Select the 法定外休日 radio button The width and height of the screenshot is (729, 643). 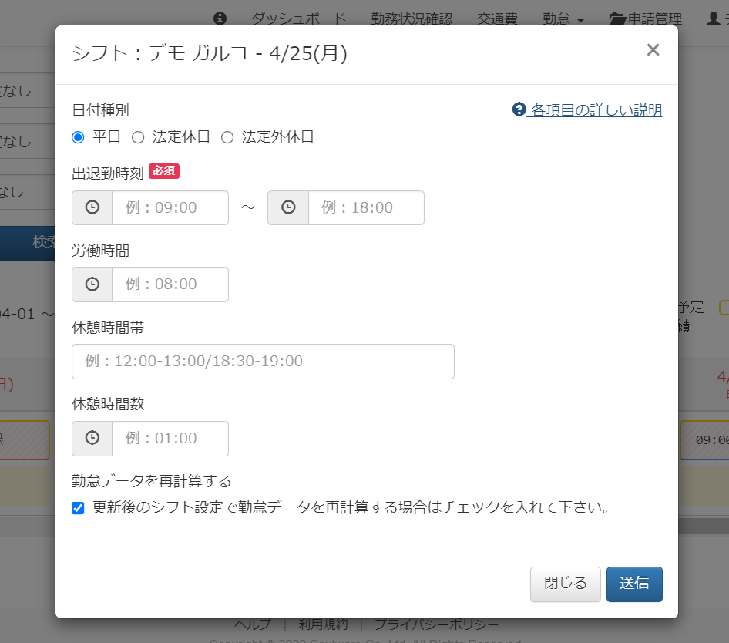[x=227, y=137]
